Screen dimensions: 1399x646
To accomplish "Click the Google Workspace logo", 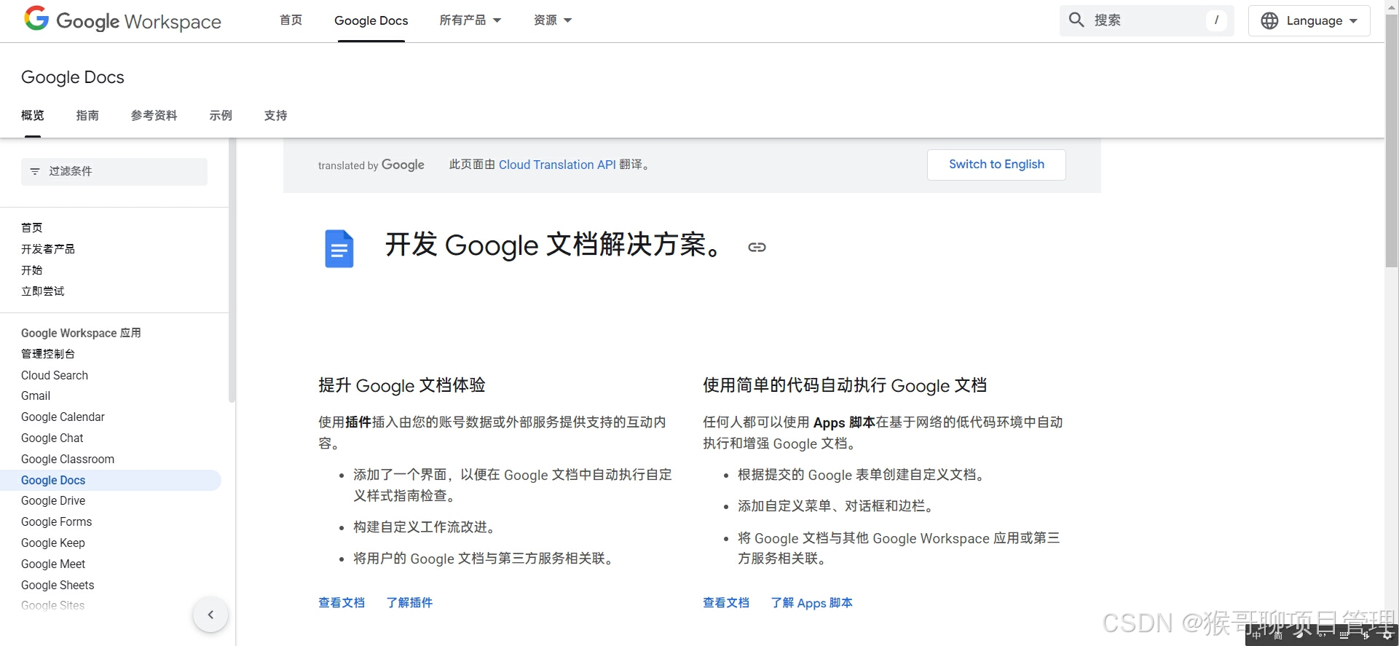I will click(122, 20).
